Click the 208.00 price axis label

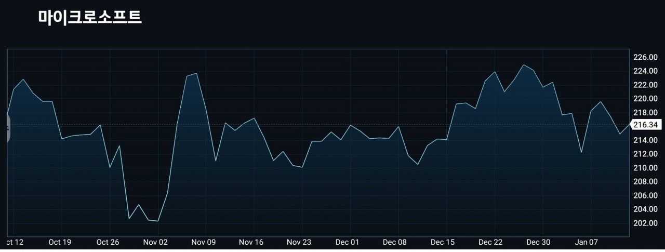[646, 182]
